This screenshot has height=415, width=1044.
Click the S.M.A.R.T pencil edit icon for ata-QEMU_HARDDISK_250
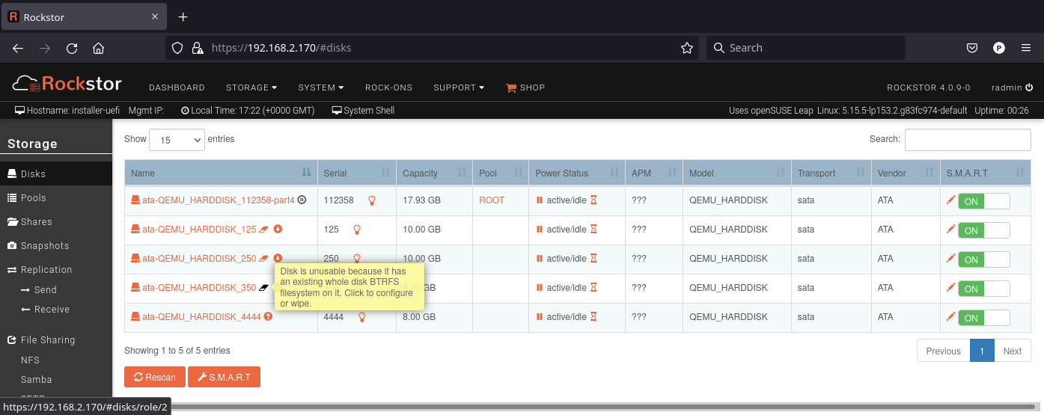950,259
